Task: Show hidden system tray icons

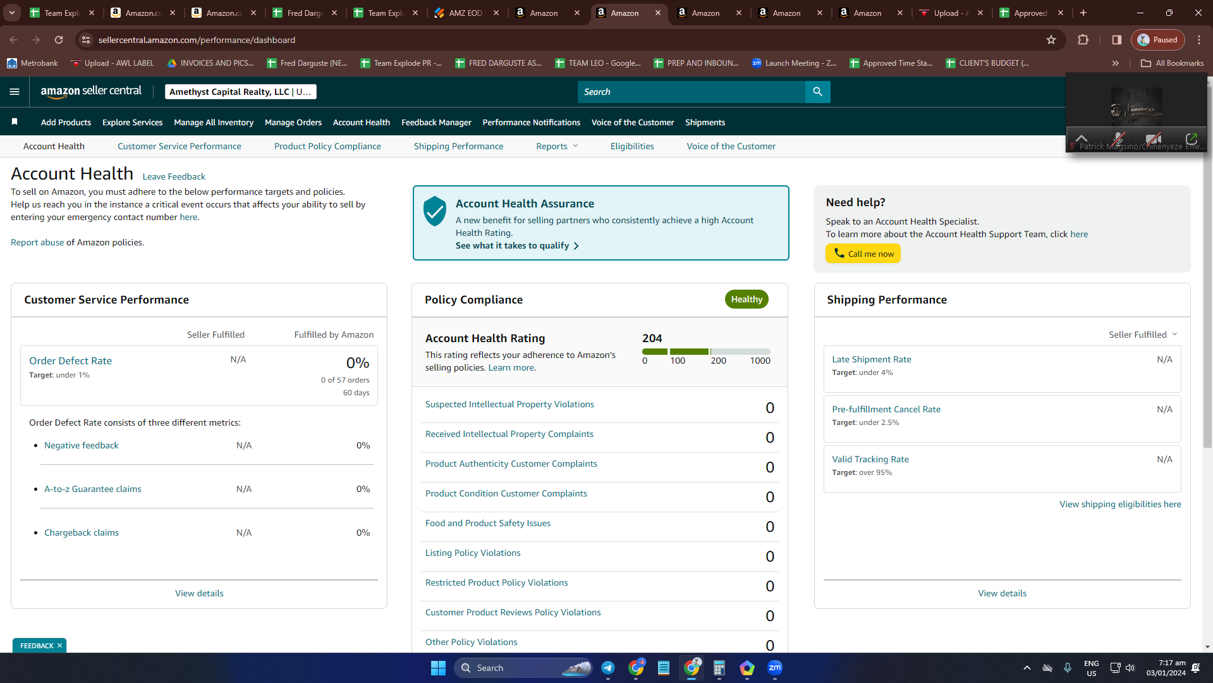Action: tap(1027, 668)
